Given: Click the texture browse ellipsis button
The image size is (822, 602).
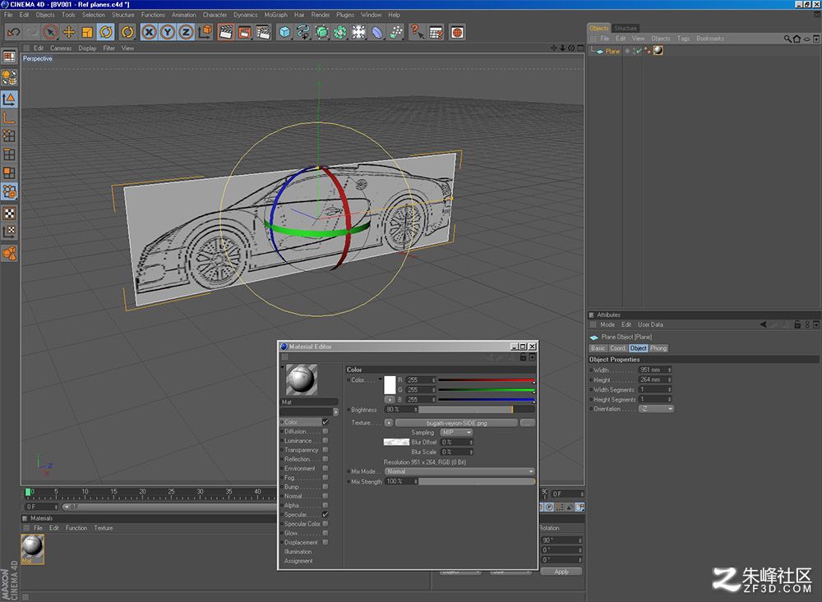Looking at the screenshot, I should (x=528, y=423).
